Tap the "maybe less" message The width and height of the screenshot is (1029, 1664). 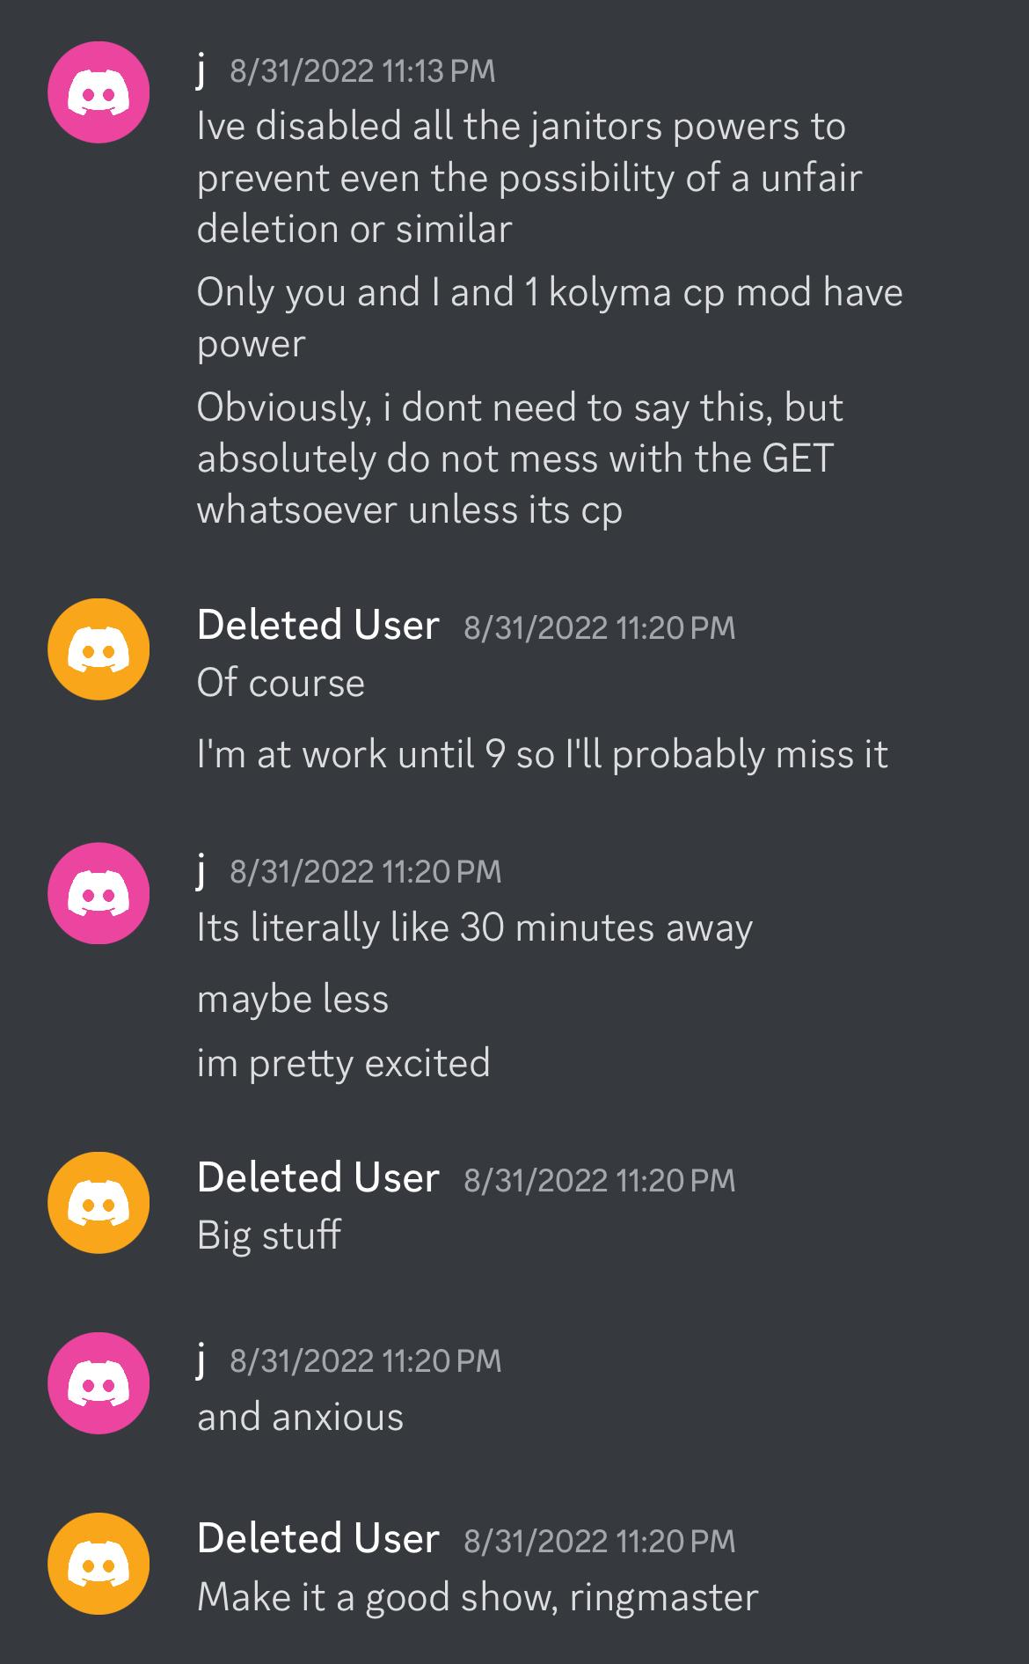293,1000
